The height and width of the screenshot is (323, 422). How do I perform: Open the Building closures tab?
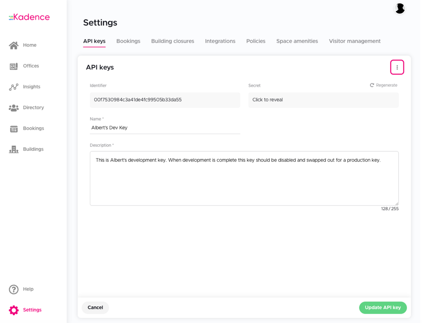172,41
